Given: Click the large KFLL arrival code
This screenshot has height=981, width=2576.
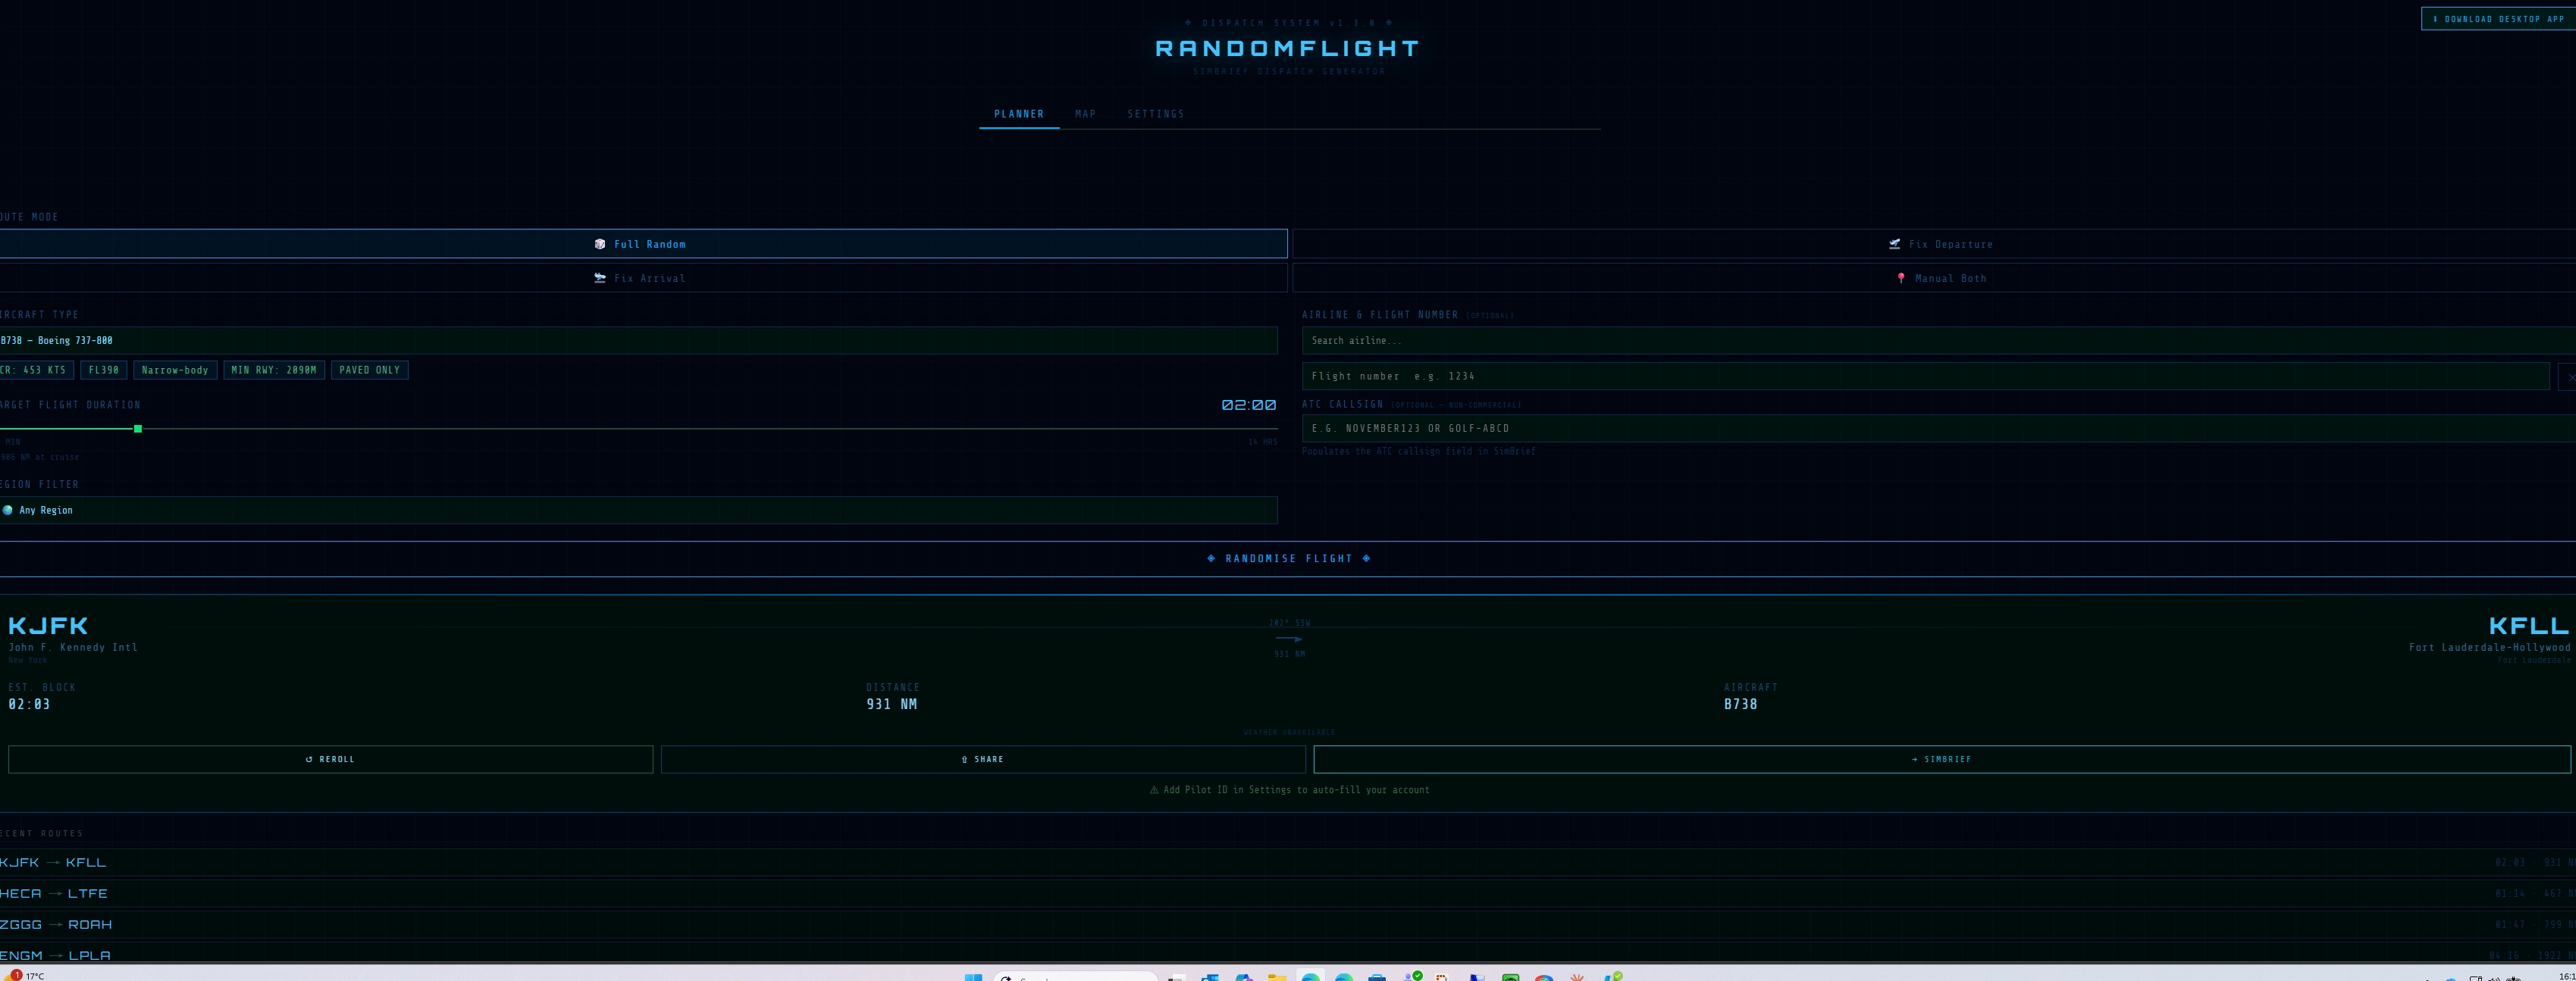Looking at the screenshot, I should (x=2529, y=626).
